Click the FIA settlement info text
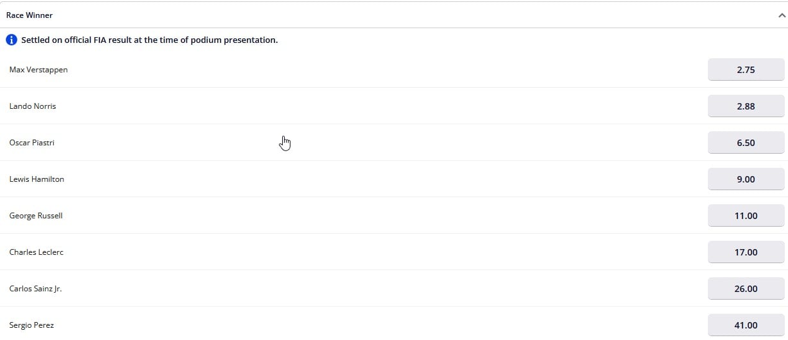788x340 pixels. 149,40
